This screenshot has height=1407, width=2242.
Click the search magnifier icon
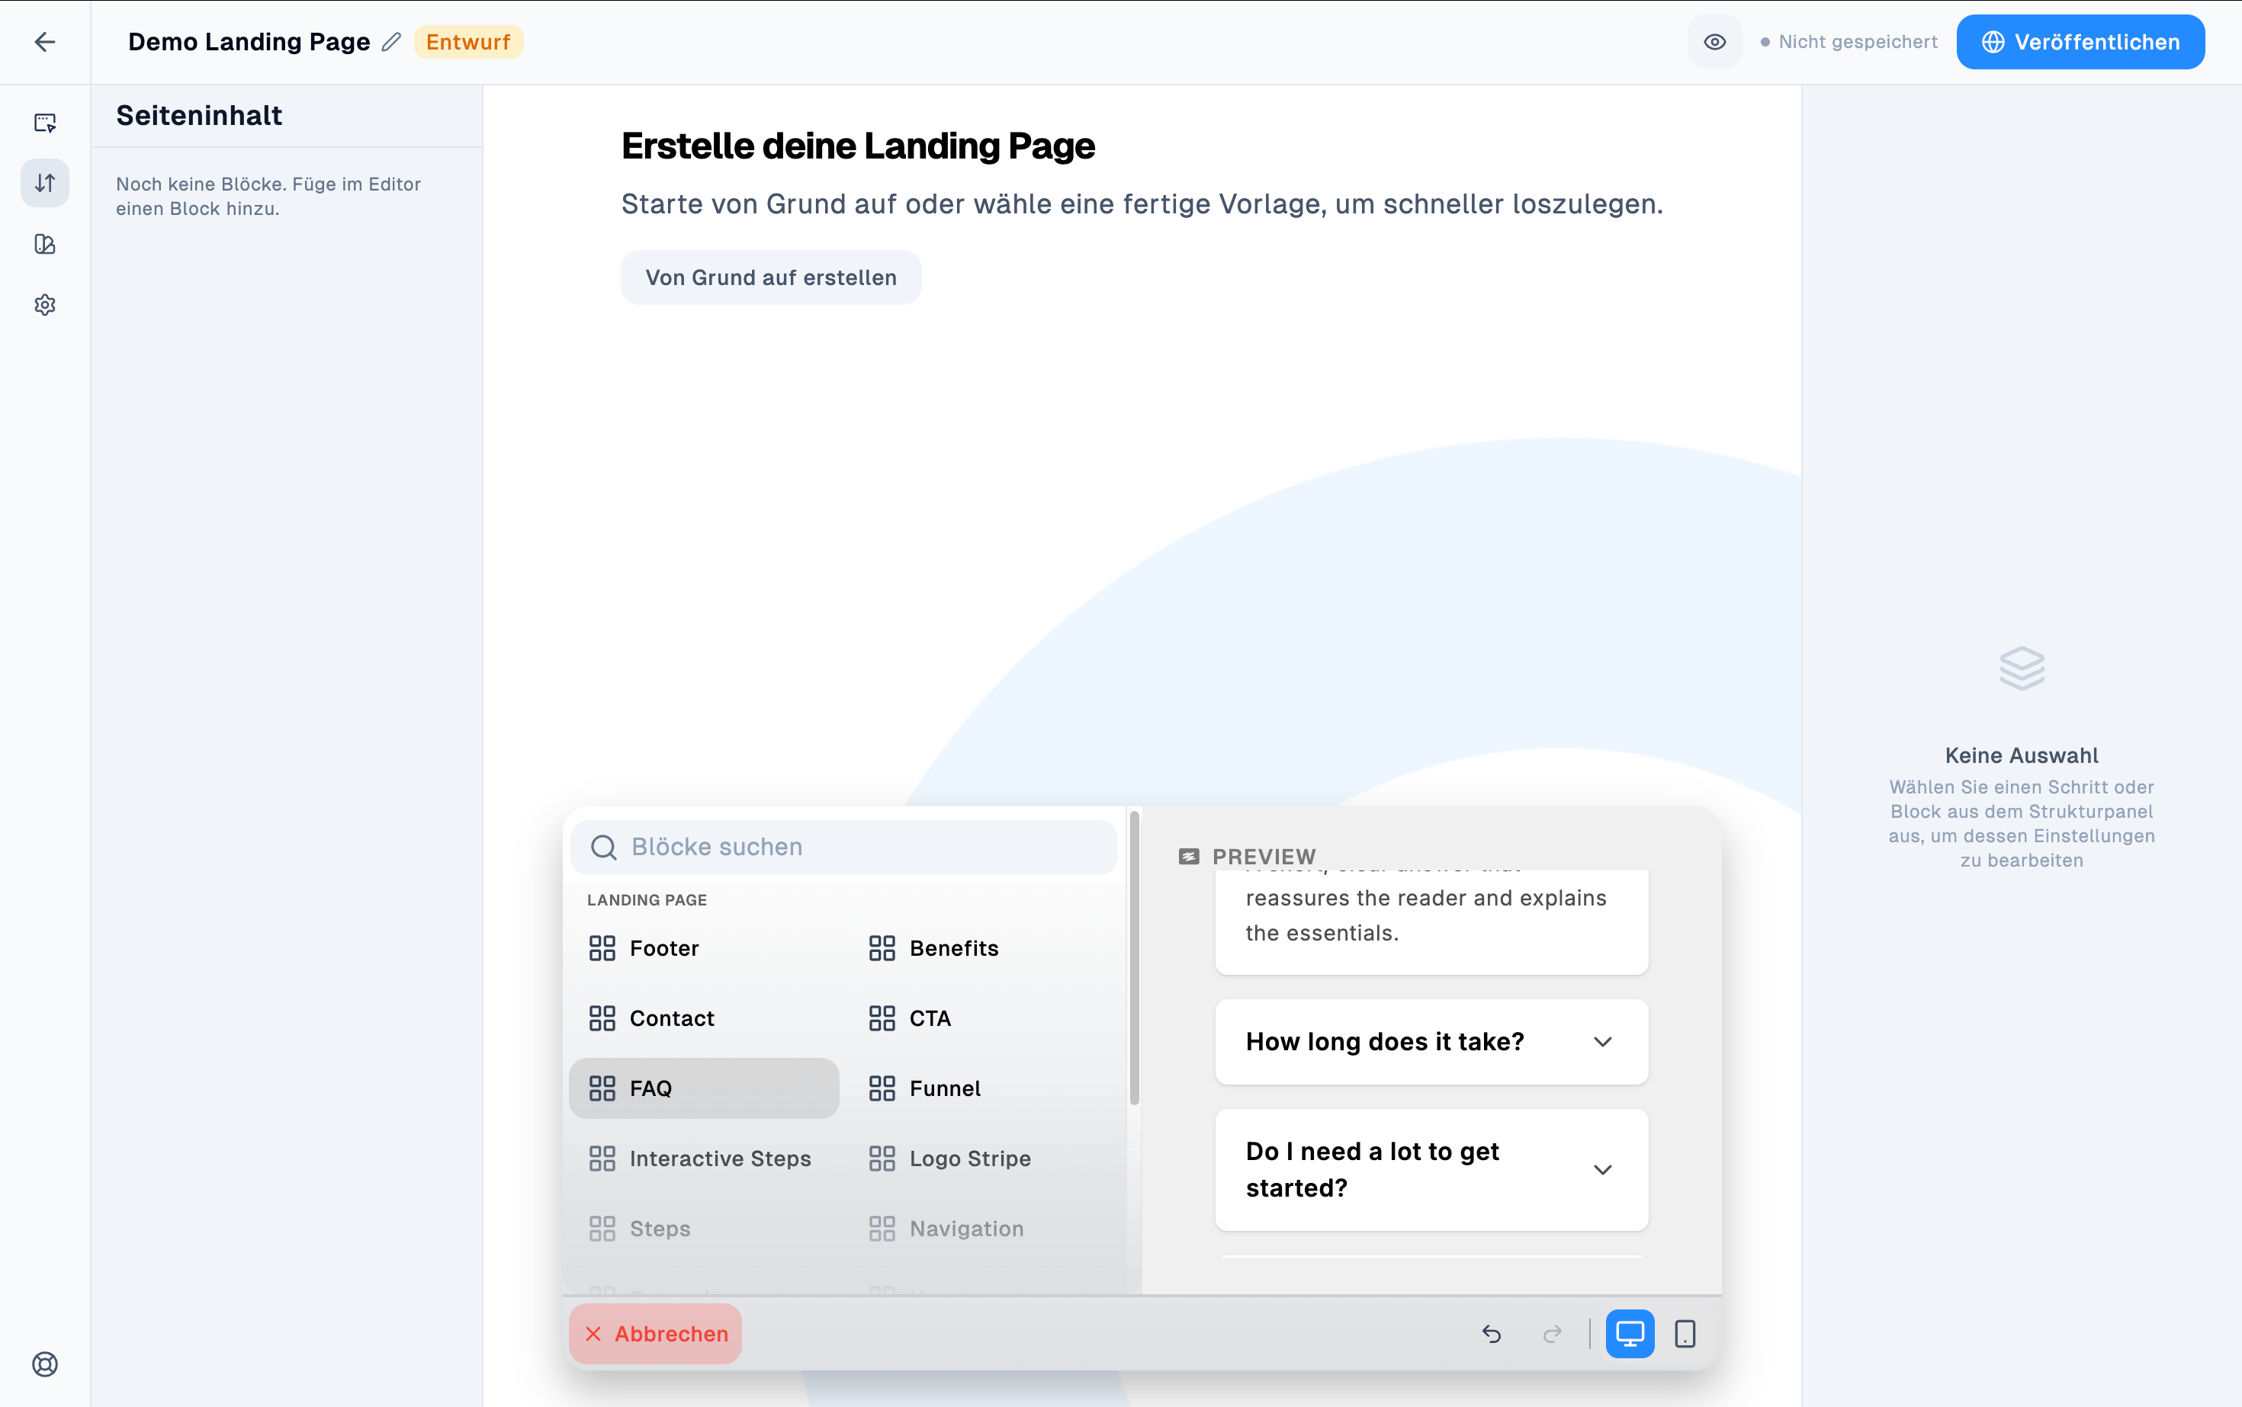[x=604, y=847]
